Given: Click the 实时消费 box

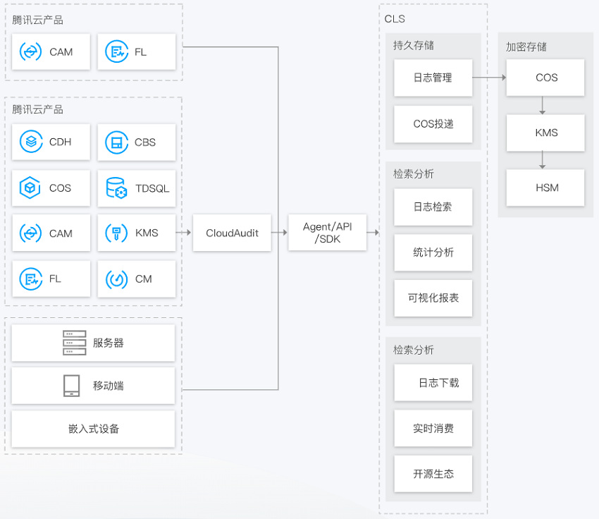Looking at the screenshot, I should pos(433,429).
